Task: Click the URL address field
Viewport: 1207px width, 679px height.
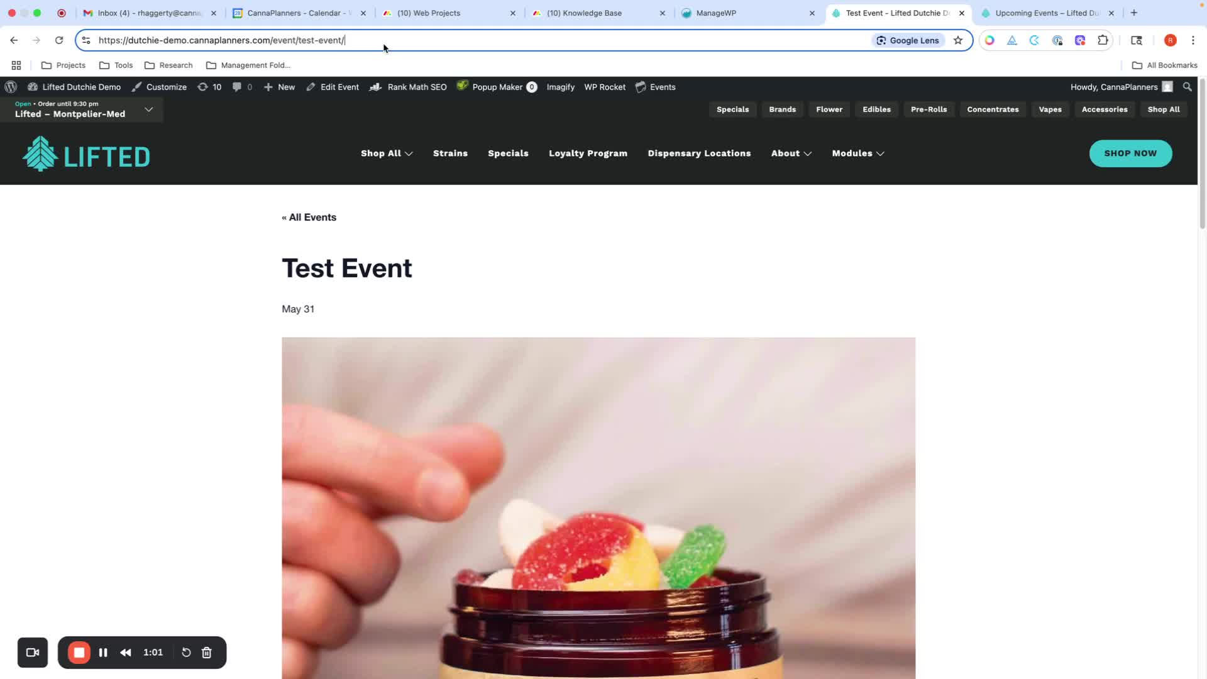Action: 478,40
